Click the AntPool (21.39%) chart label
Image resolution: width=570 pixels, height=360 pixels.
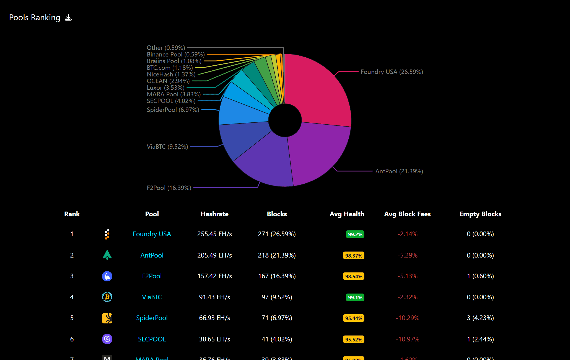pyautogui.click(x=399, y=171)
